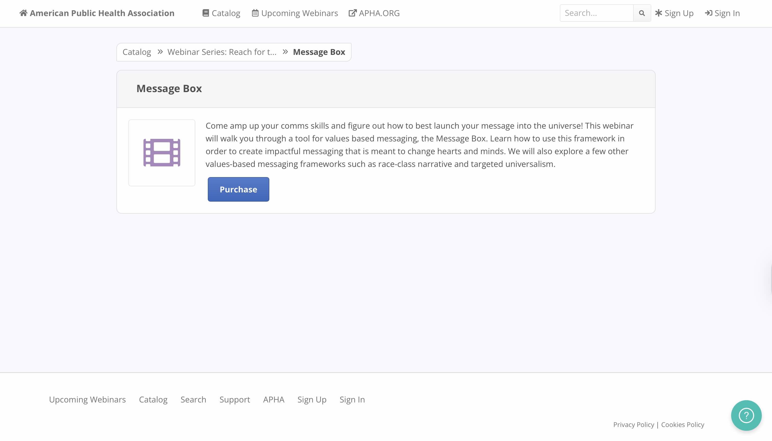Open Upcoming Webinars footer link
This screenshot has width=772, height=441.
tap(87, 399)
